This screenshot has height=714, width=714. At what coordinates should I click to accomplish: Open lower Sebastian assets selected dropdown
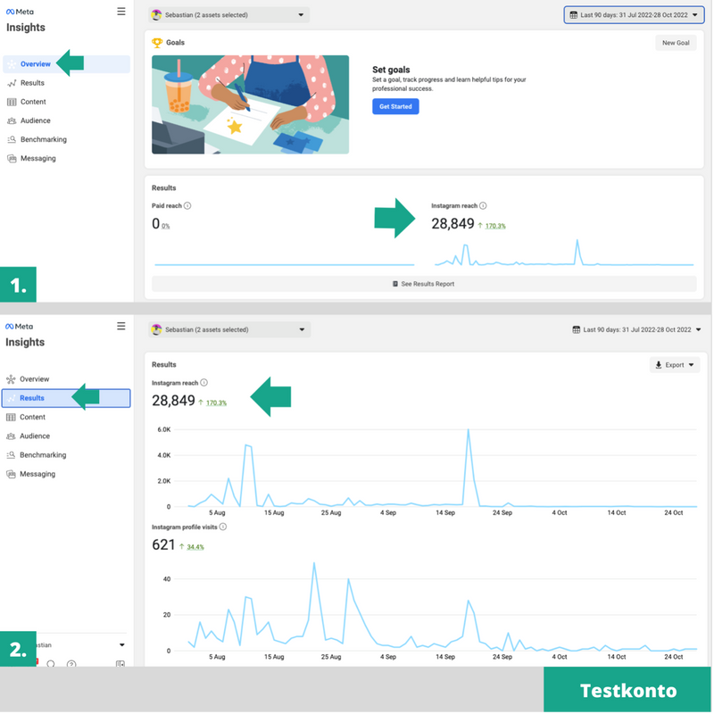[229, 330]
